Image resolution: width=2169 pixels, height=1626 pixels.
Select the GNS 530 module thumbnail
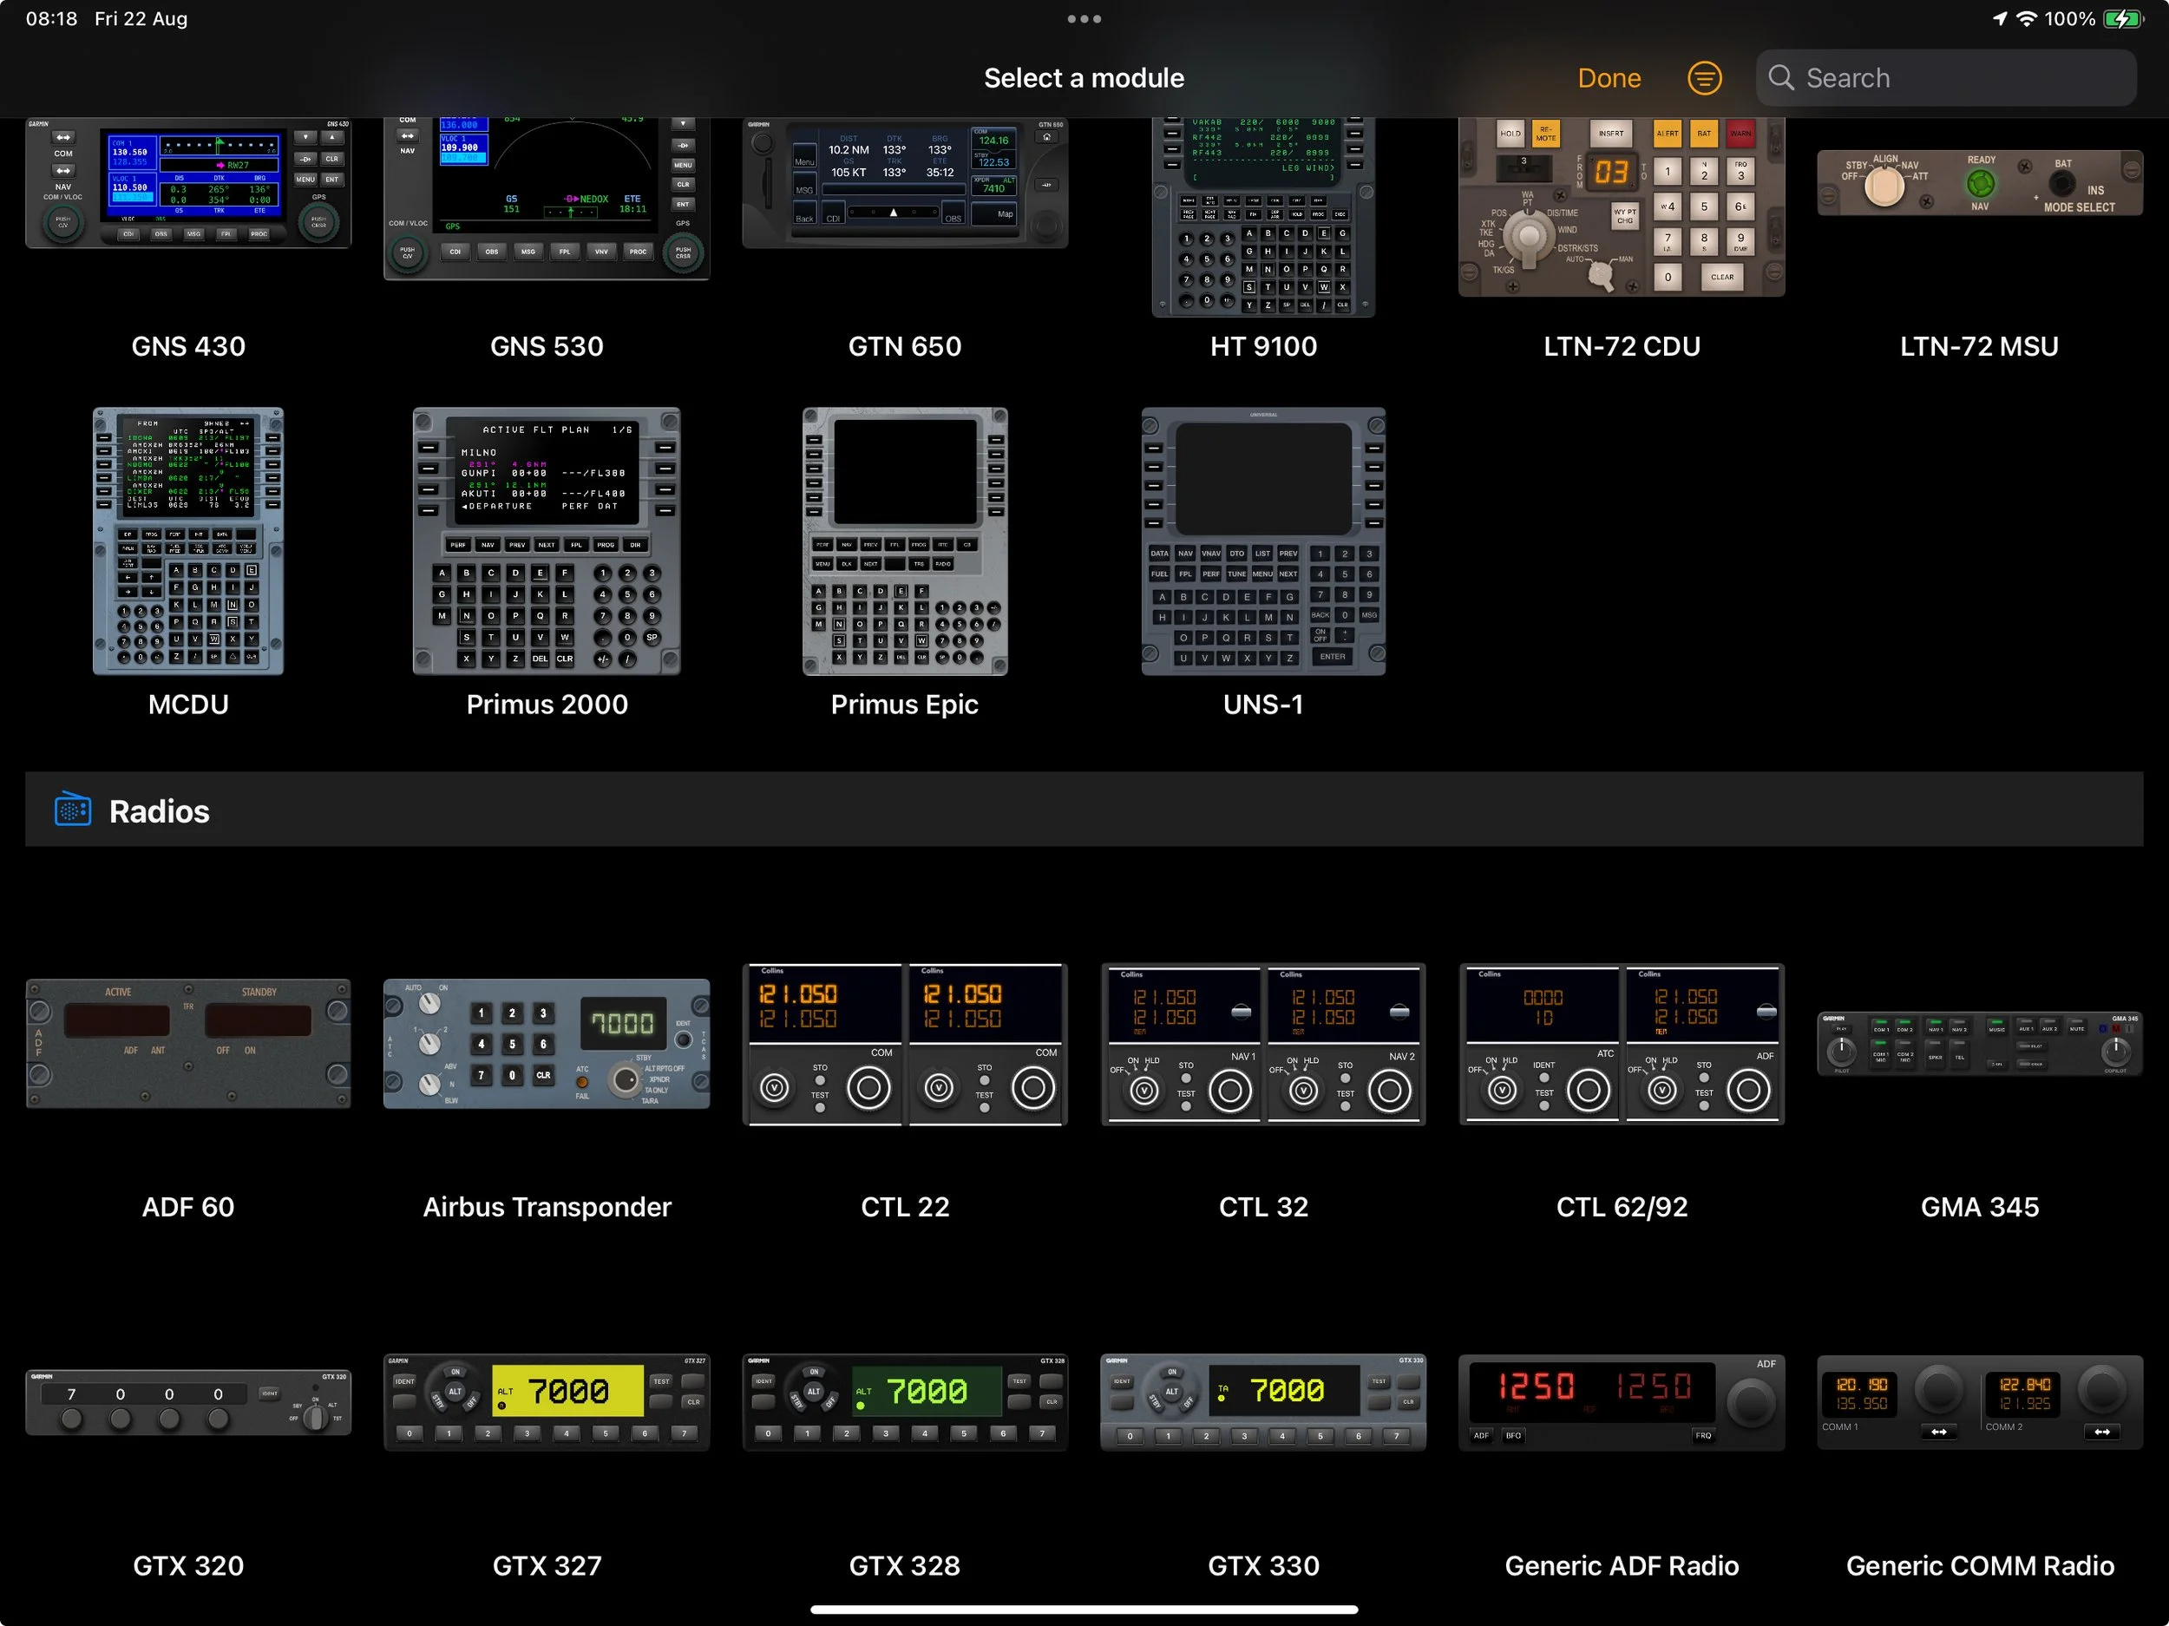tap(547, 196)
